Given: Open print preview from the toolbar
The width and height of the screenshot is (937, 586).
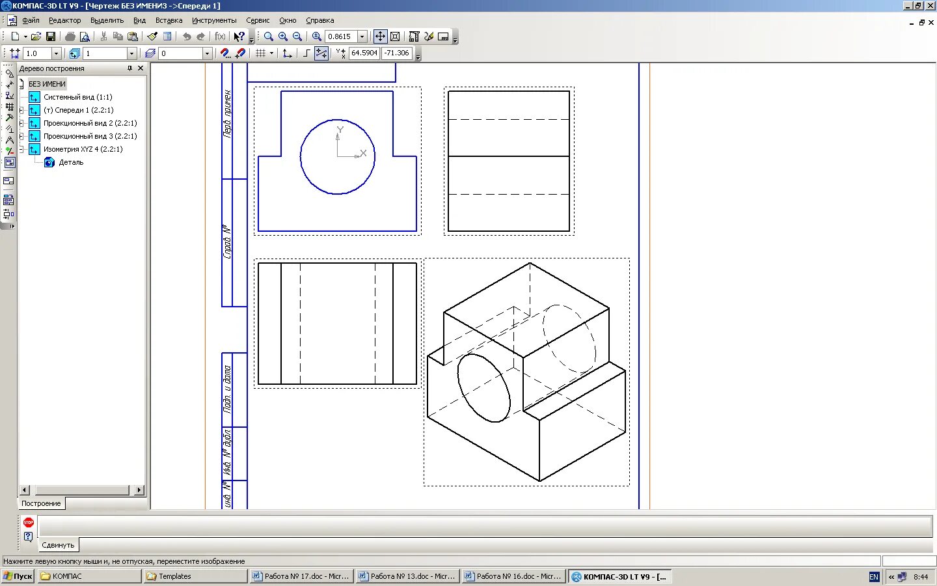Looking at the screenshot, I should pyautogui.click(x=85, y=36).
